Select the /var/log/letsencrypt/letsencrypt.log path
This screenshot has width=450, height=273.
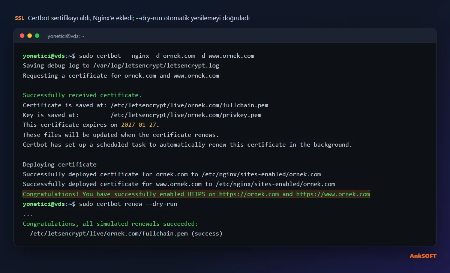tap(156, 66)
